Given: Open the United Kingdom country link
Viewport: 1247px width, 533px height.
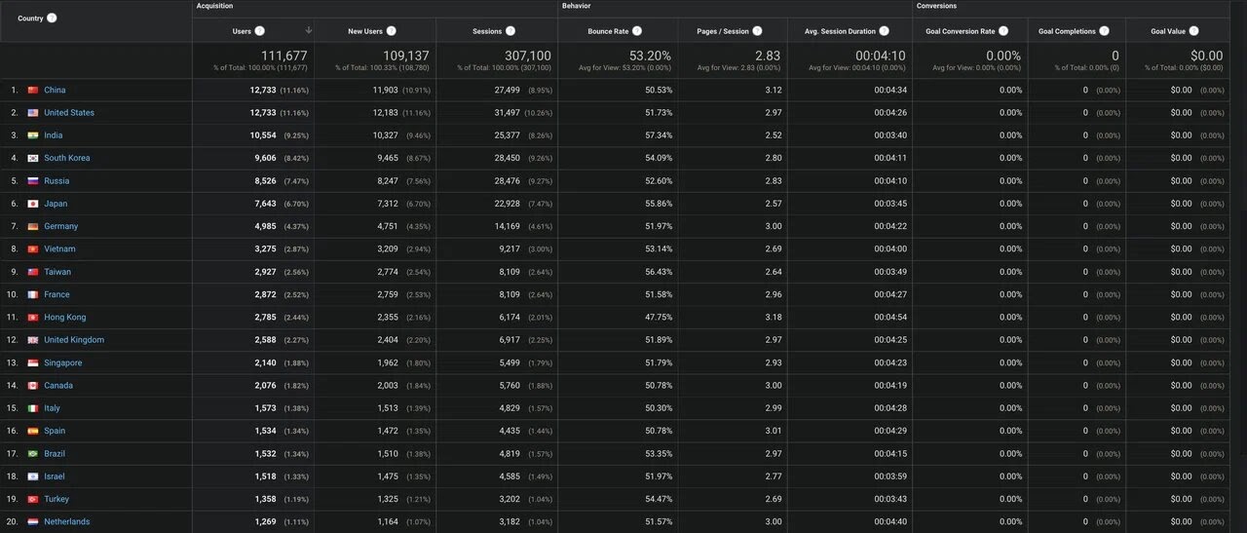Looking at the screenshot, I should point(74,340).
